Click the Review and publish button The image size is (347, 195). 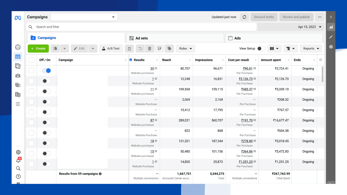(296, 17)
